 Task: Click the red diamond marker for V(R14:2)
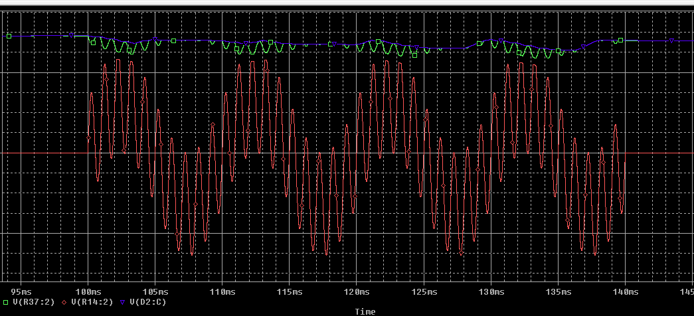tap(64, 302)
